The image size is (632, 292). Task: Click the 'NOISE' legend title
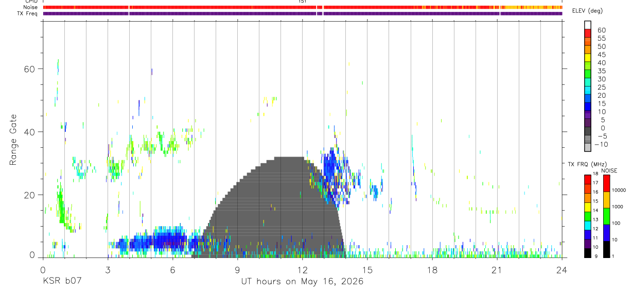(609, 170)
